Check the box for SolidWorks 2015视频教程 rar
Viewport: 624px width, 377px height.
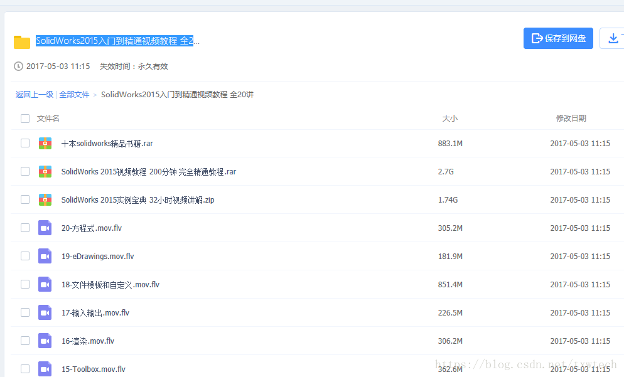(25, 171)
